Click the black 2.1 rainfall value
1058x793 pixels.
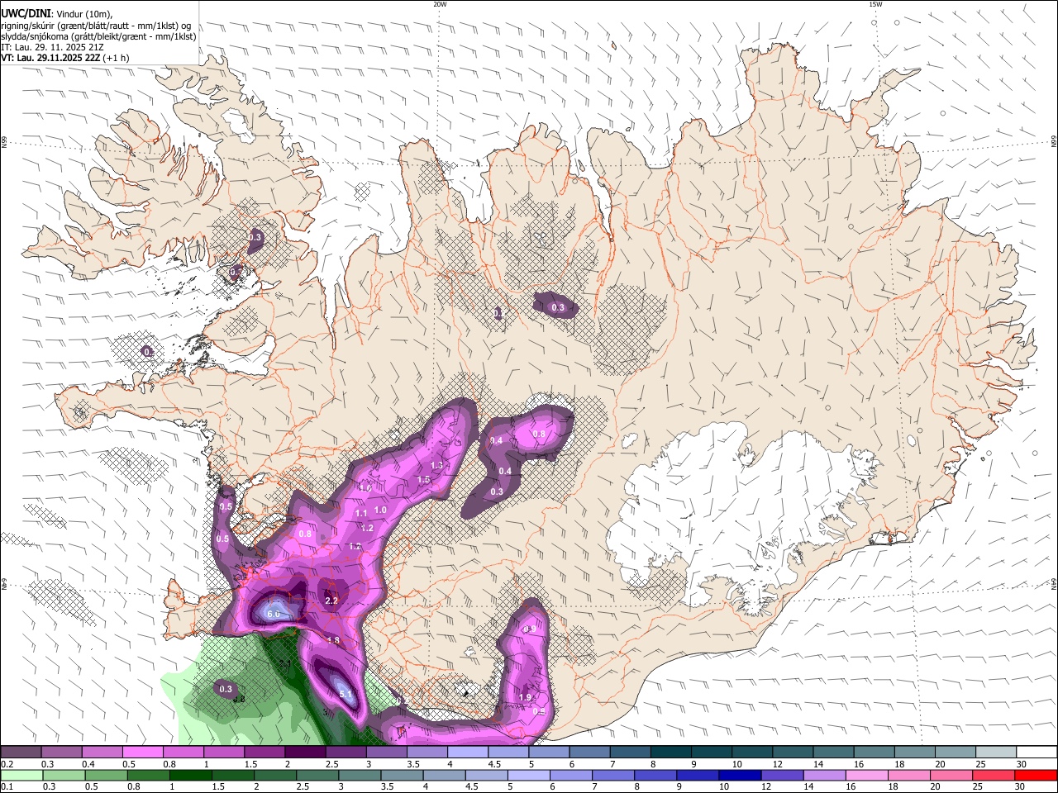[x=284, y=663]
